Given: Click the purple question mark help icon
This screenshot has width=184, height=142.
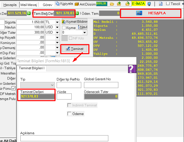Looking at the screenshot, I should click(132, 68).
